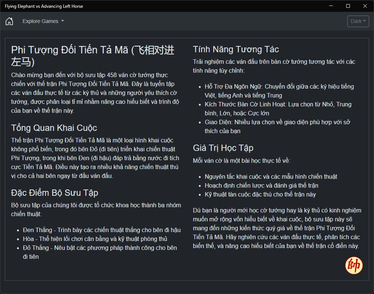Click the Giá Trị Học Tập heading
Image resolution: width=374 pixels, height=294 pixels.
pyautogui.click(x=223, y=148)
